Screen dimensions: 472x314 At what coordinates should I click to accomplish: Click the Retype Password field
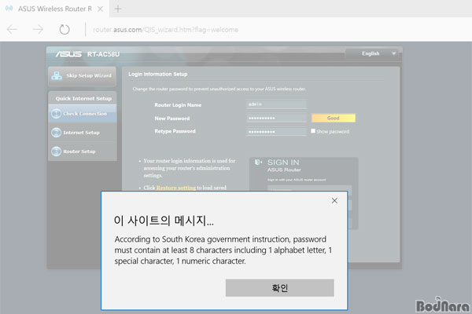click(x=276, y=132)
